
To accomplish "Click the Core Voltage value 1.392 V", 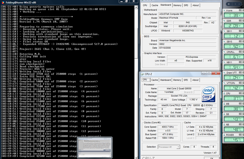I will pos(193,100).
